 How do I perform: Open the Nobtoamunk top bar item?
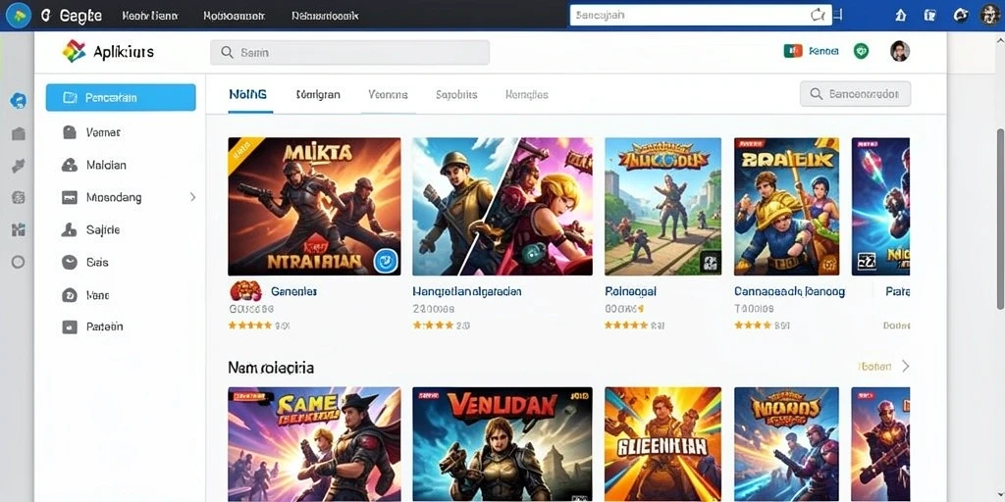pos(233,16)
